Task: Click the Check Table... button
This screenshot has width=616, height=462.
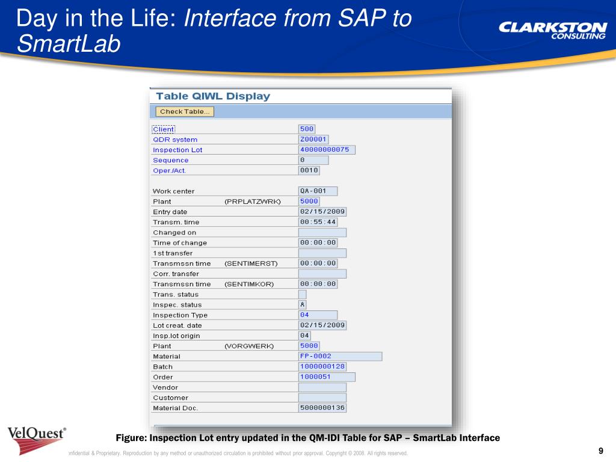Action: pyautogui.click(x=185, y=111)
